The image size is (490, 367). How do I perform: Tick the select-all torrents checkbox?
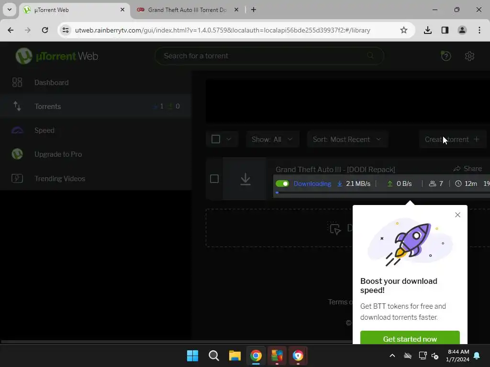[x=216, y=139]
